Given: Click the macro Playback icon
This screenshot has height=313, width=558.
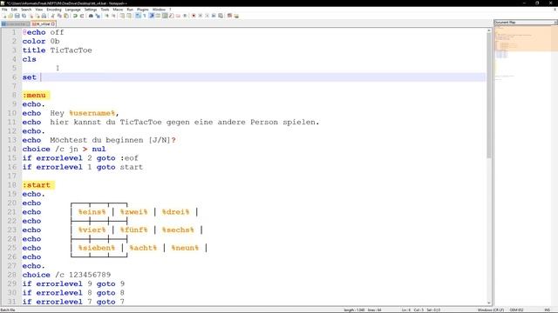Looking at the screenshot, I should click(x=207, y=16).
